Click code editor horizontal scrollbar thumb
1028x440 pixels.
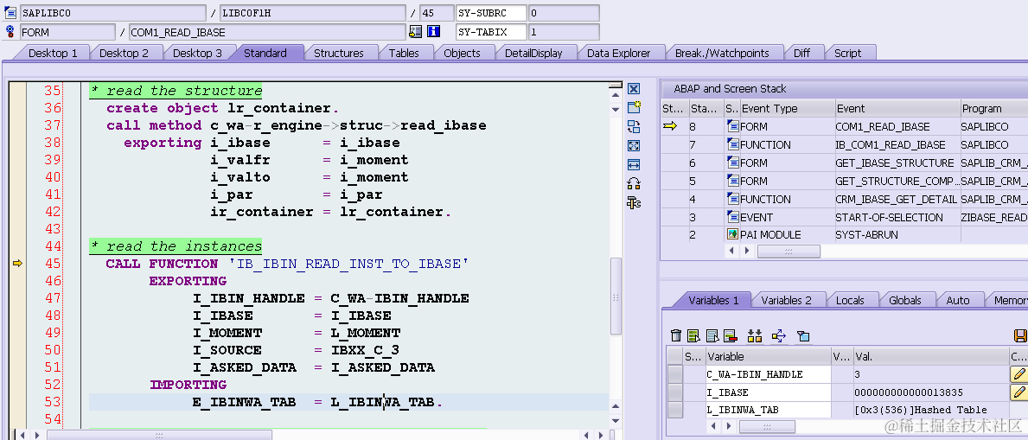(159, 435)
